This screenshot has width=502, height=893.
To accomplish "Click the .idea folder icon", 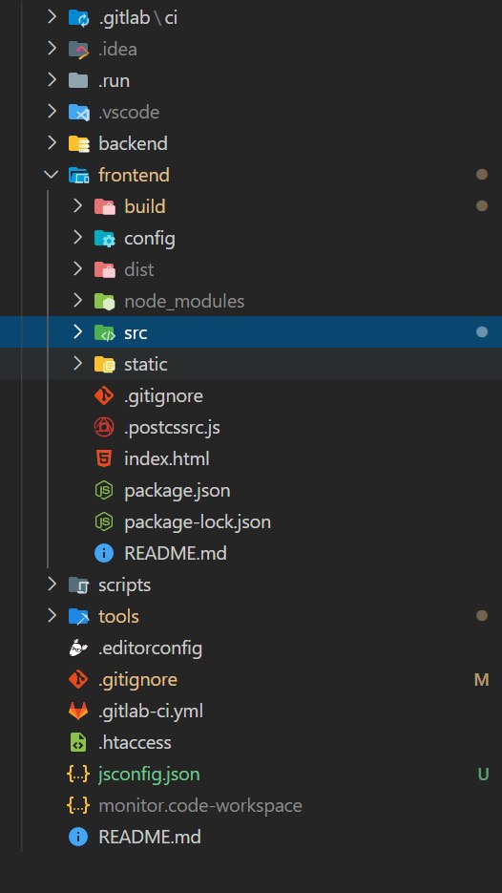I will [x=78, y=49].
